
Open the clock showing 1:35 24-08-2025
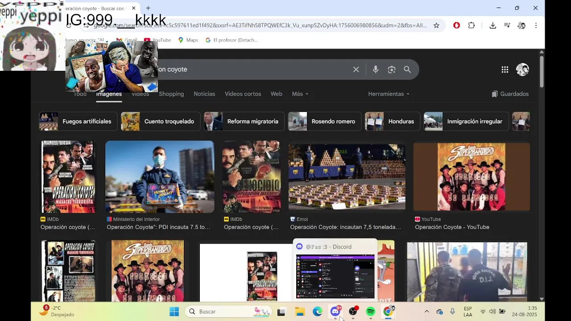pos(525,311)
